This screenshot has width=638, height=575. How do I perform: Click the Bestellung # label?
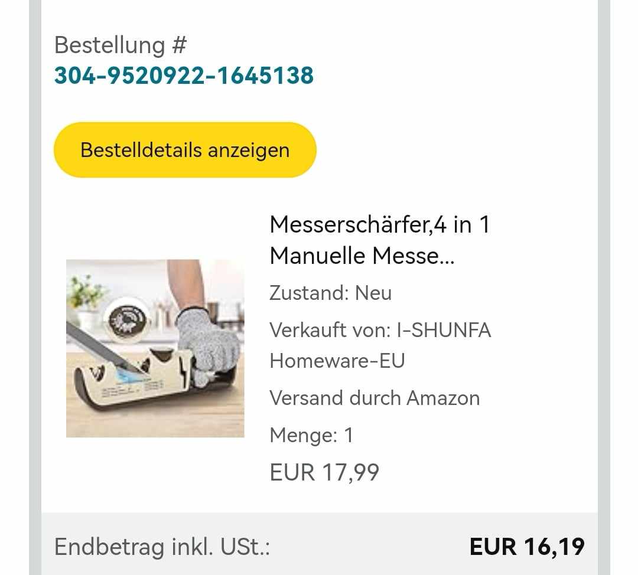(x=121, y=45)
